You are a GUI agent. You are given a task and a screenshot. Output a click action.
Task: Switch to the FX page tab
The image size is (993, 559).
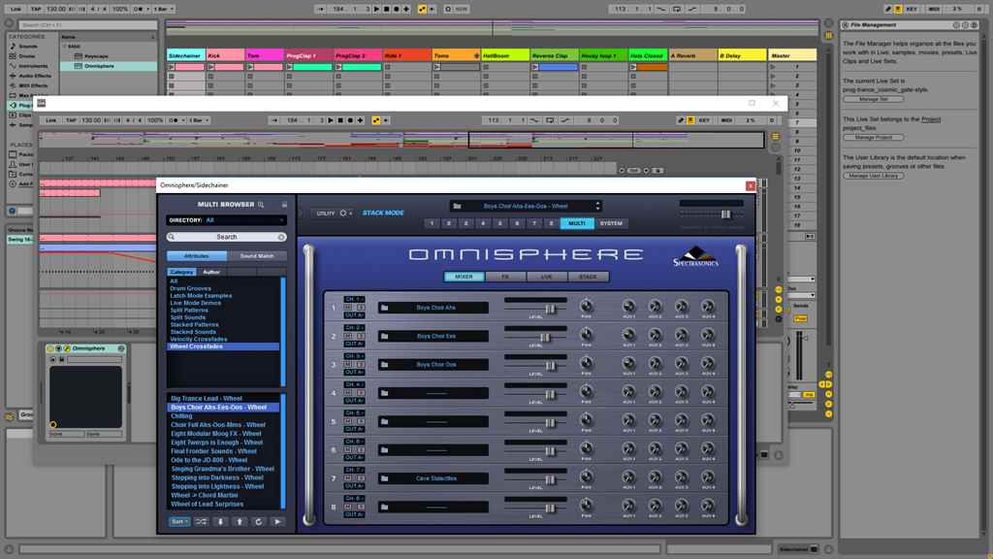[x=505, y=277]
